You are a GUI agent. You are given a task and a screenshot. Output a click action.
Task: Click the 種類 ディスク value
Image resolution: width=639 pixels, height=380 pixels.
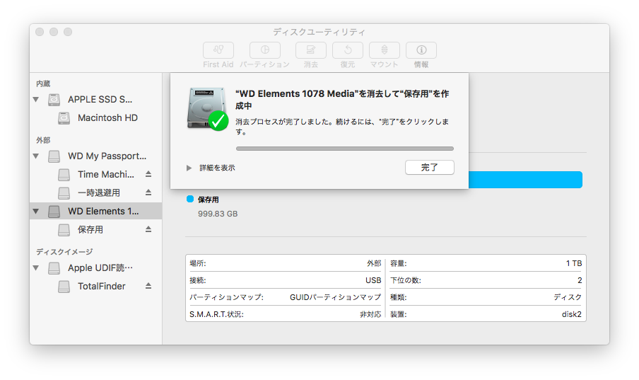568,297
